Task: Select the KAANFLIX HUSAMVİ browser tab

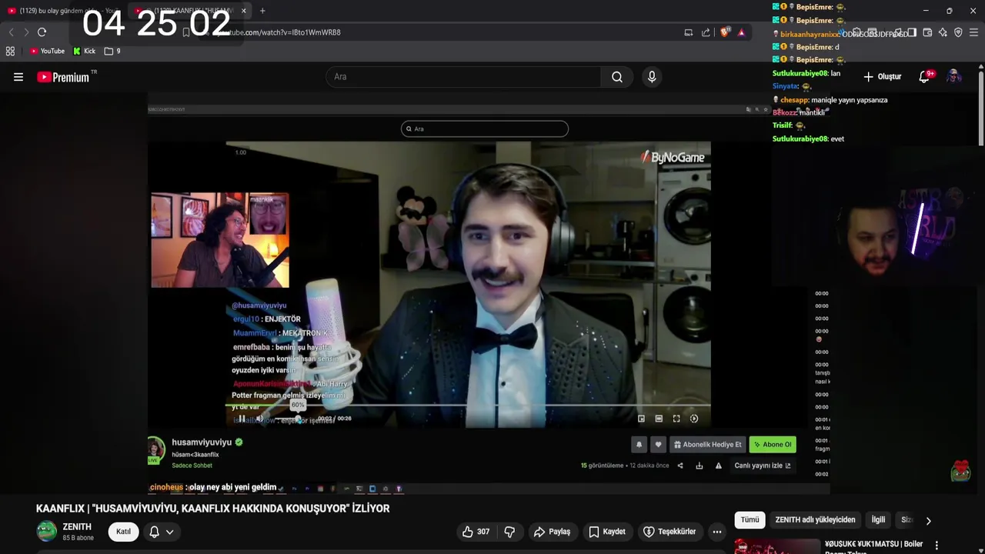Action: pos(191,11)
